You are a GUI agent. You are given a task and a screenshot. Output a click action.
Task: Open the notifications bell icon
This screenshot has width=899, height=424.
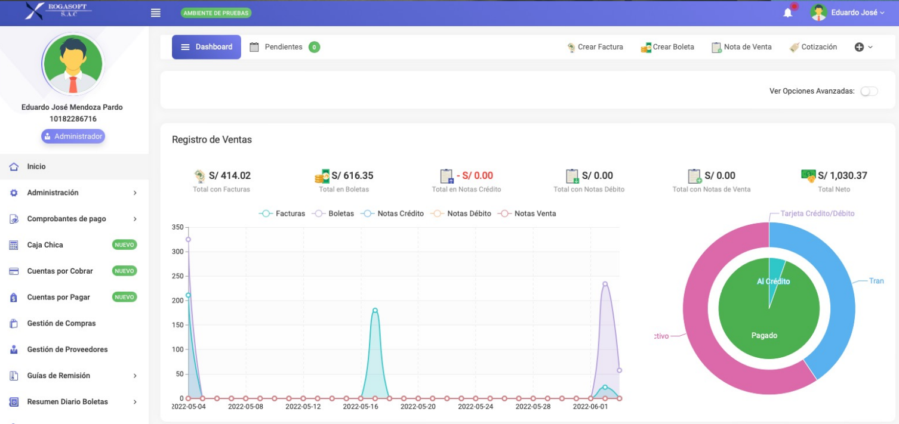pyautogui.click(x=787, y=12)
